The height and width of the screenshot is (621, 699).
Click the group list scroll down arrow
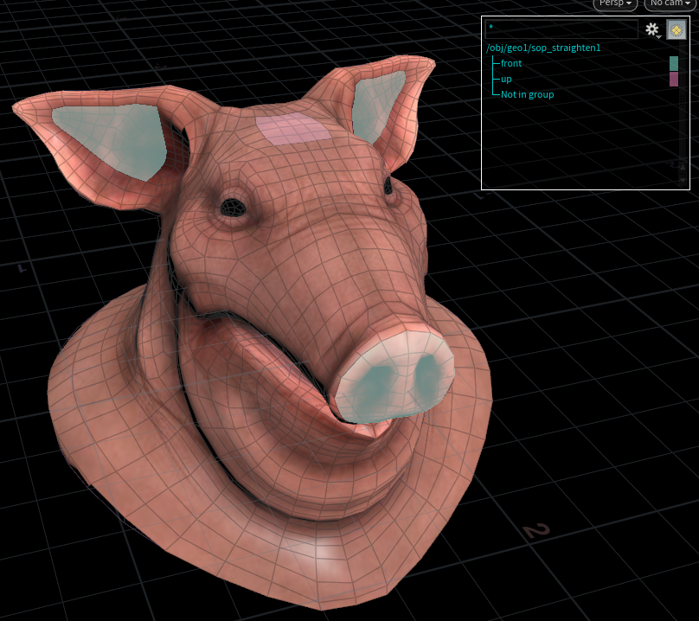tap(682, 180)
